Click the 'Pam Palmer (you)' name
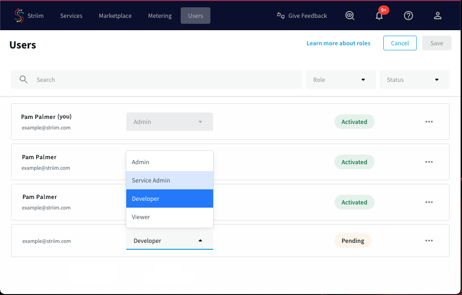This screenshot has width=462, height=295. click(x=46, y=117)
